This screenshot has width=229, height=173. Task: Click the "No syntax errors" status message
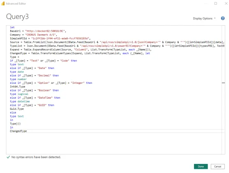[x=36, y=157]
